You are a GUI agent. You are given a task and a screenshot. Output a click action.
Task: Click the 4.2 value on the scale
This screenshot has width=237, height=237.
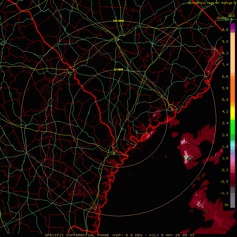coord(225,112)
